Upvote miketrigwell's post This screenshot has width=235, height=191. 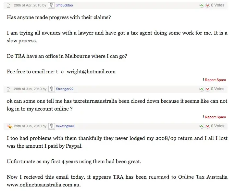click(x=202, y=126)
